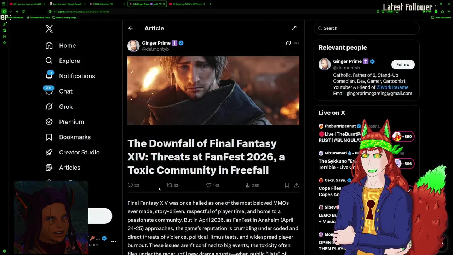Open Explore from the sidebar
This screenshot has width=453, height=255.
[x=63, y=61]
